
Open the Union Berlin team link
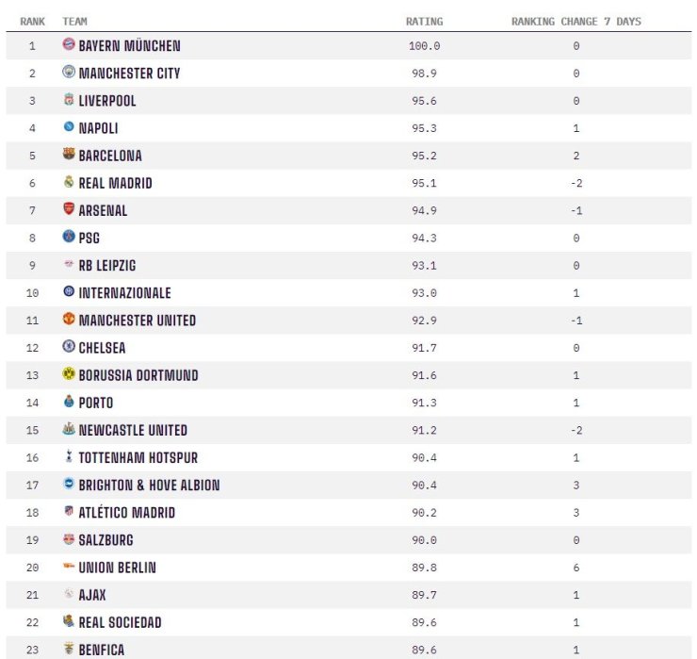[118, 568]
